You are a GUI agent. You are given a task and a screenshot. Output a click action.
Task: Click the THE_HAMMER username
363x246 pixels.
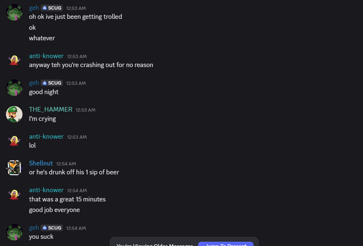pyautogui.click(x=51, y=110)
